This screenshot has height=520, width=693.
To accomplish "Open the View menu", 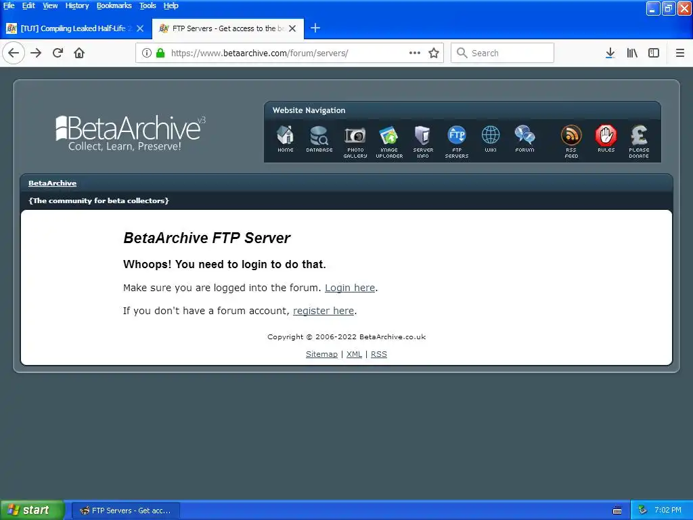I will tap(50, 5).
